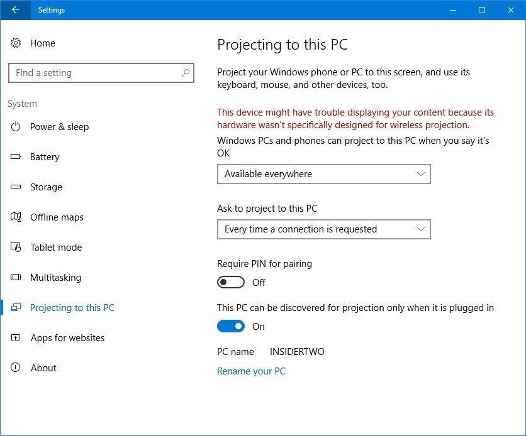This screenshot has height=436, width=526.
Task: Click chevron on connection request dropdown
Action: (x=420, y=230)
